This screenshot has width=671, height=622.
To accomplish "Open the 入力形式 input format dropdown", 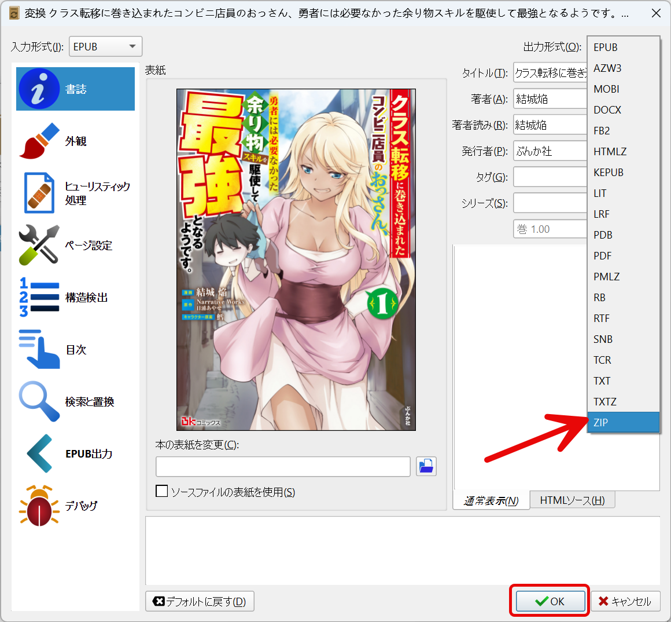I will (105, 46).
